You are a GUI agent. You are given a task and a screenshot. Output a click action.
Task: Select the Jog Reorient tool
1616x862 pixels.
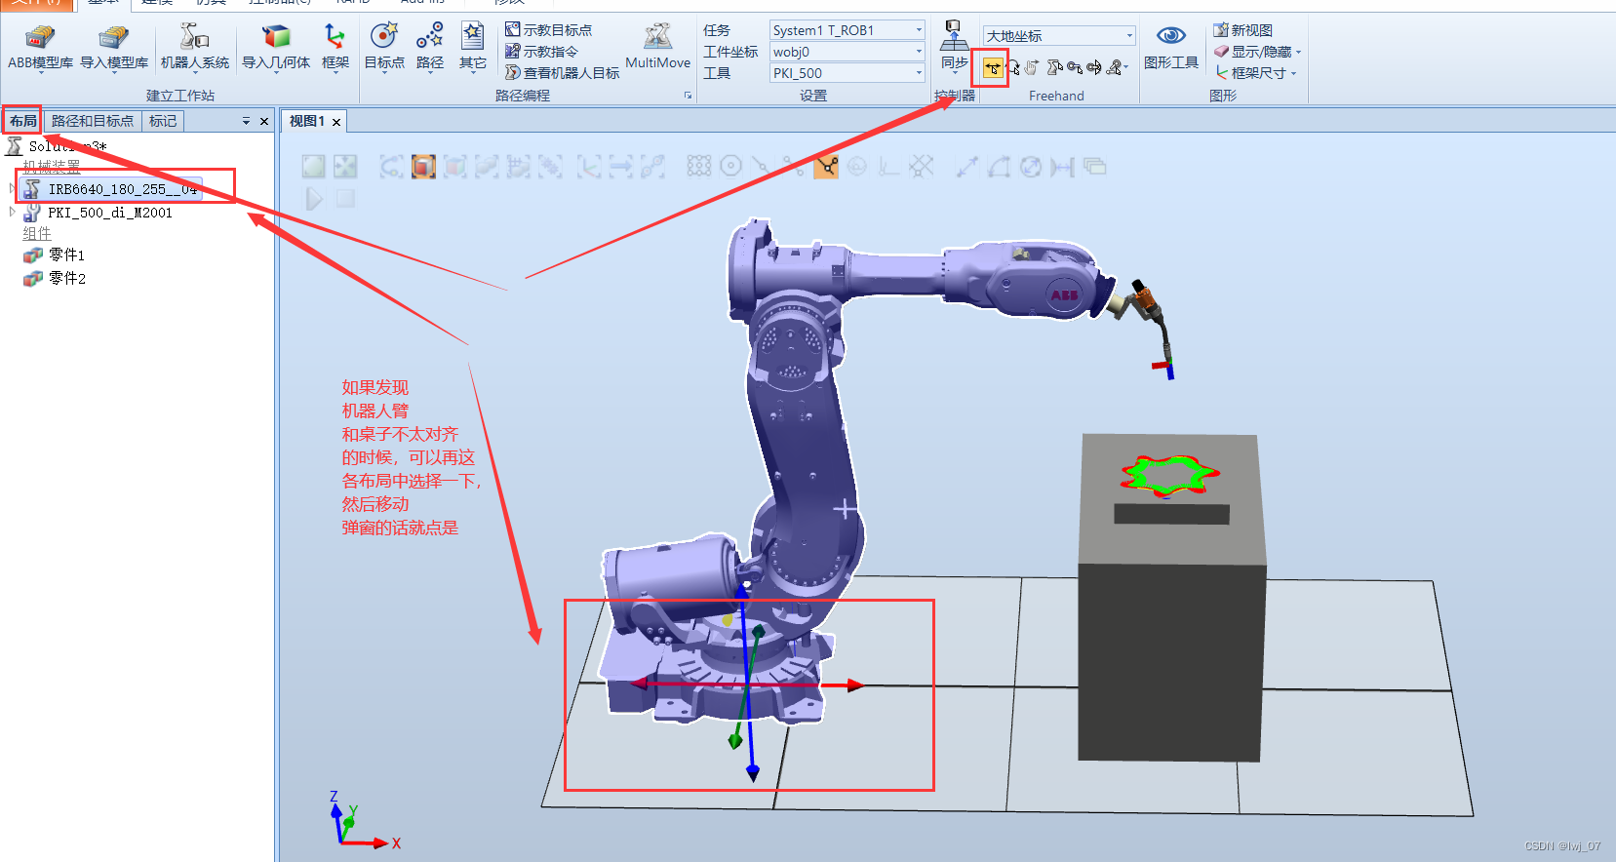point(1093,67)
